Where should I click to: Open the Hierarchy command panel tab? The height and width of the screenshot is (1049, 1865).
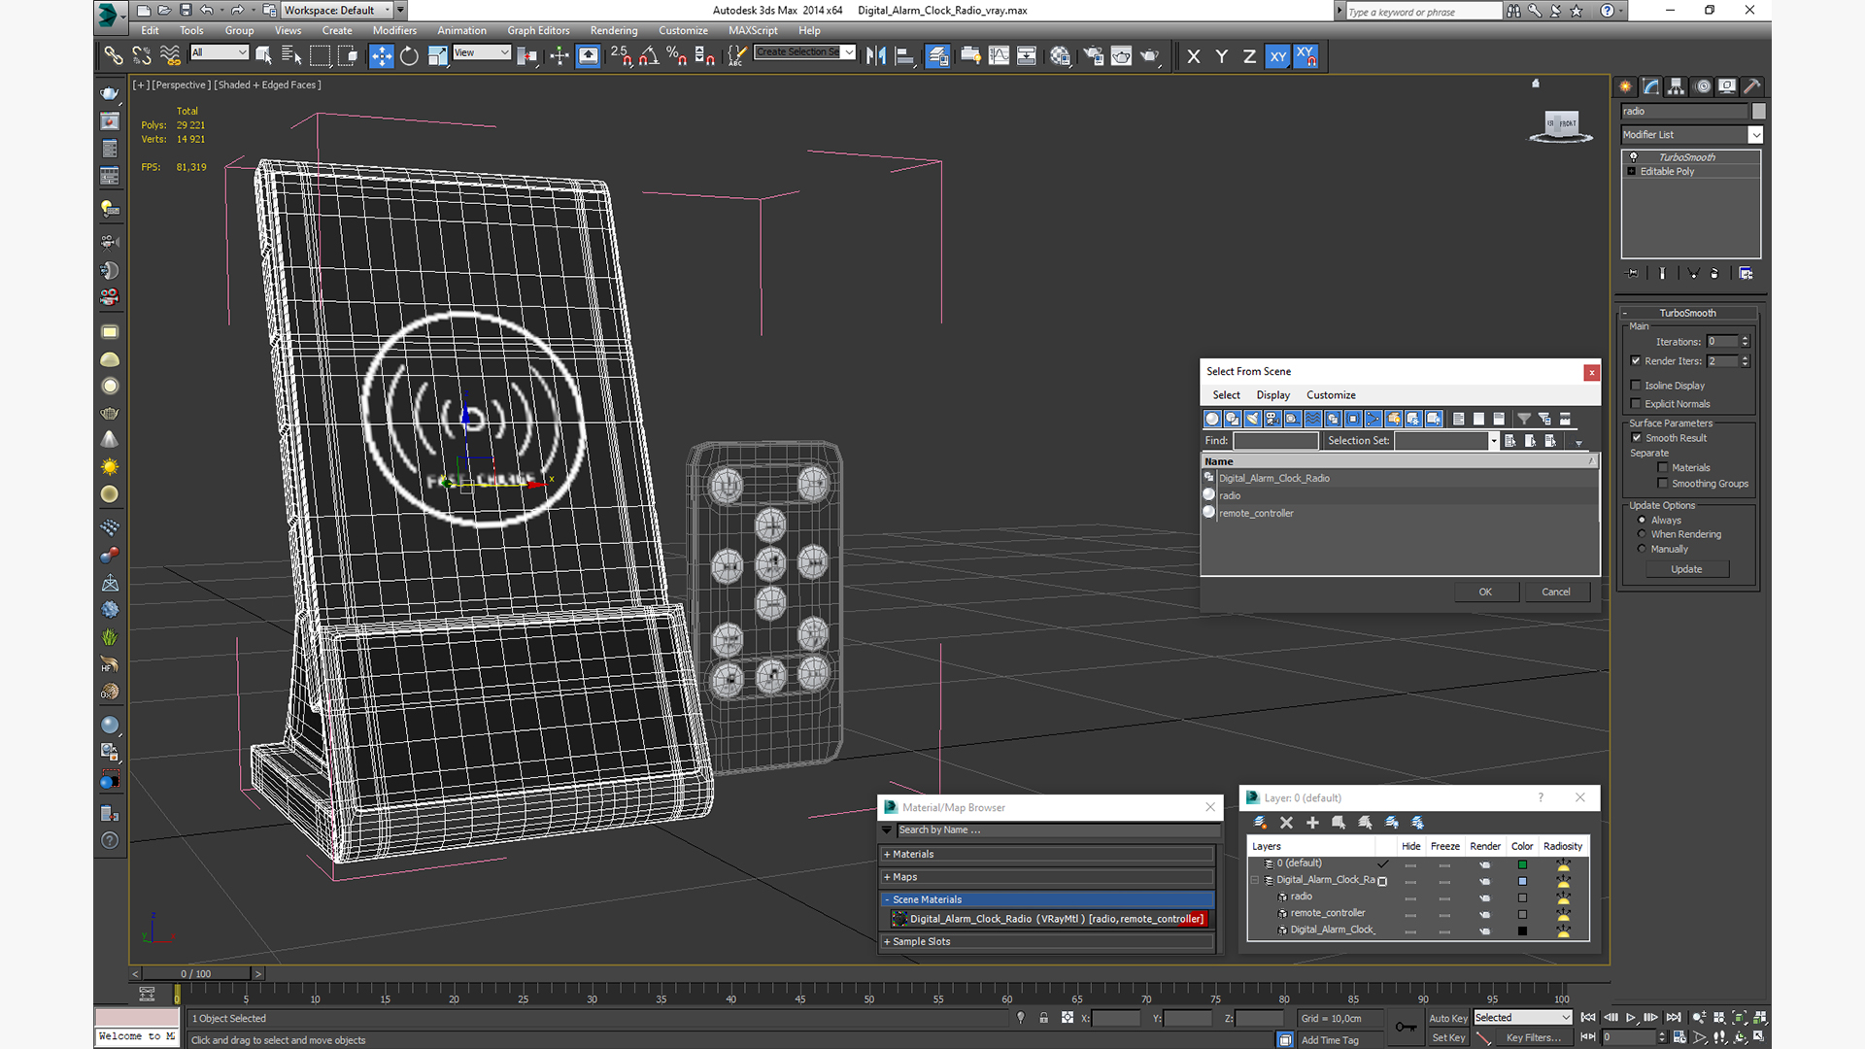[x=1677, y=86]
